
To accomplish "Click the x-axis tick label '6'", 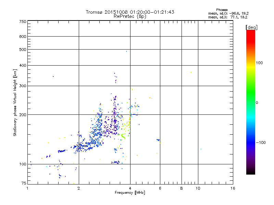I will click(x=160, y=188).
